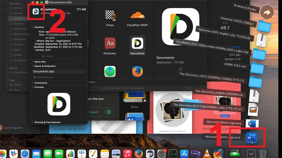
Task: Open iCloud Drive in Finder sidebar
Action: pyautogui.click(x=19, y=73)
